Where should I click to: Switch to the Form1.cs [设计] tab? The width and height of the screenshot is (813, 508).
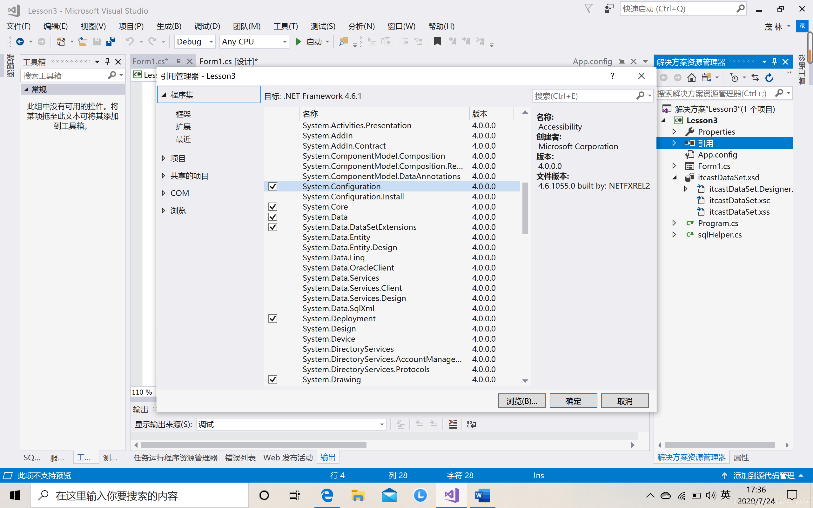(x=228, y=61)
